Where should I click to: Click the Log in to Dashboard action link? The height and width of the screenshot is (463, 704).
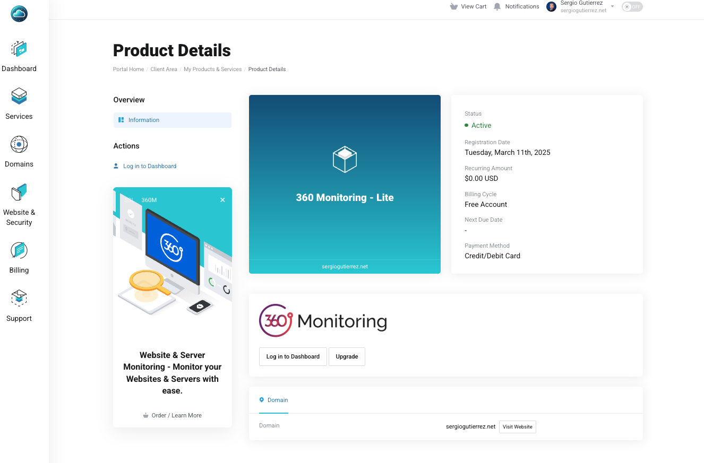(x=150, y=166)
